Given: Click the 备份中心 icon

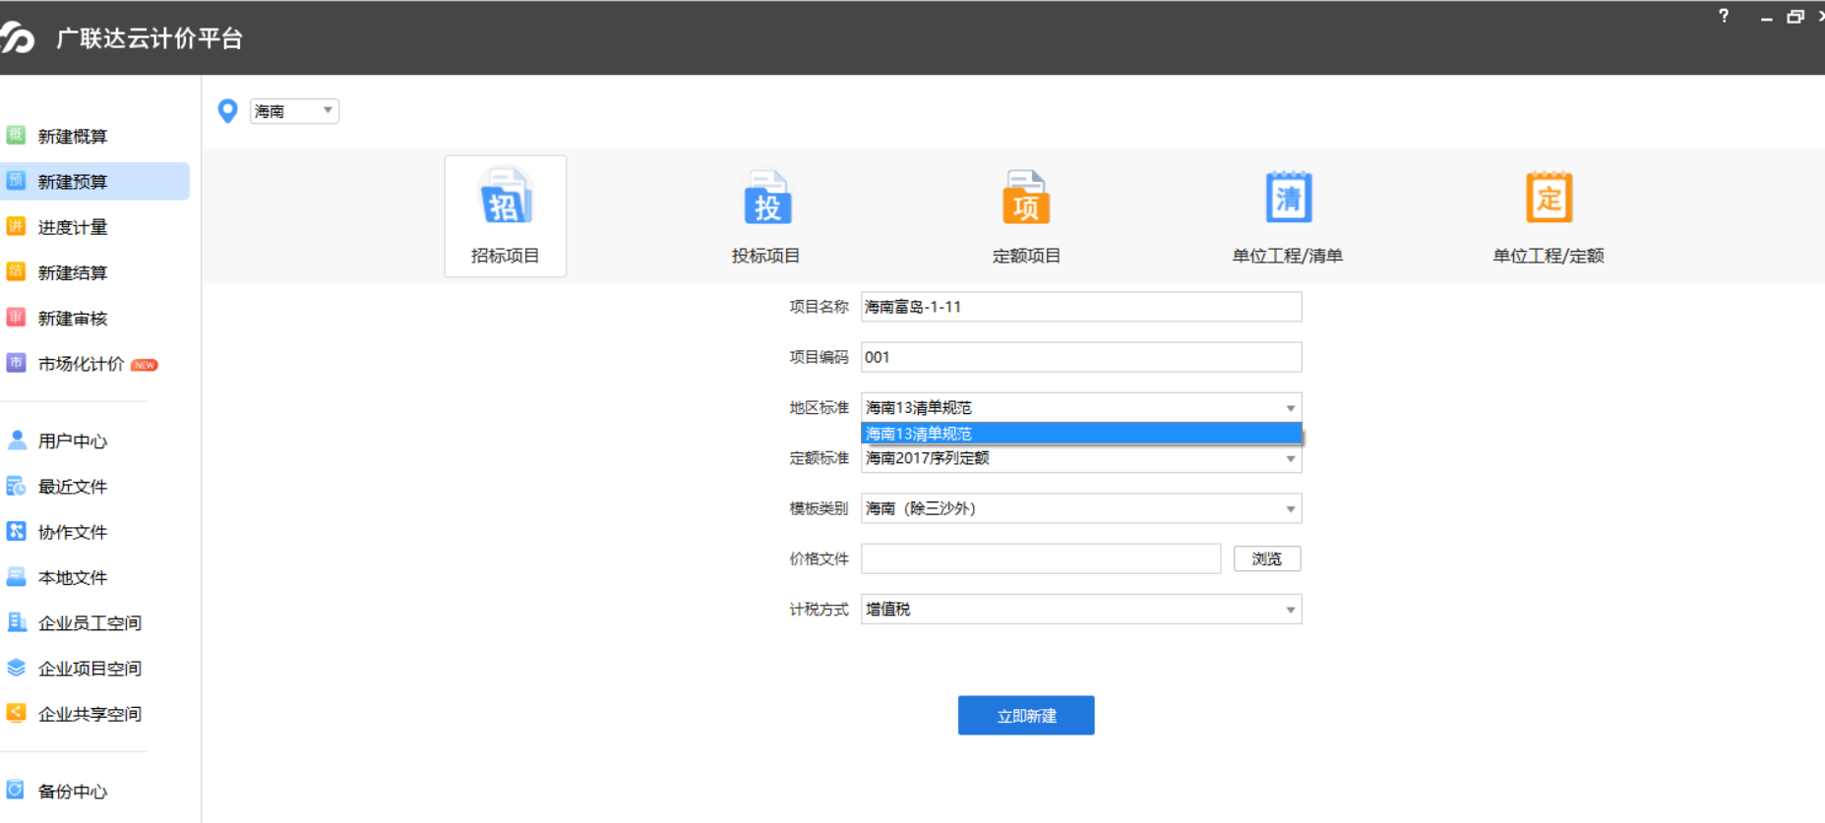Looking at the screenshot, I should pyautogui.click(x=16, y=790).
